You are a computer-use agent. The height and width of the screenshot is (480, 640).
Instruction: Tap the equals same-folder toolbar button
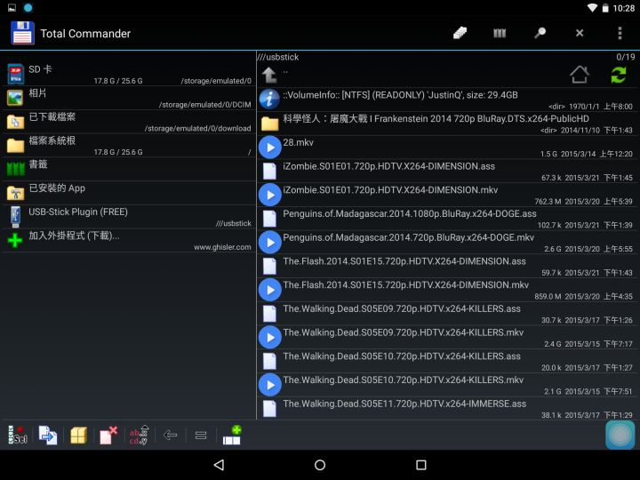click(200, 436)
